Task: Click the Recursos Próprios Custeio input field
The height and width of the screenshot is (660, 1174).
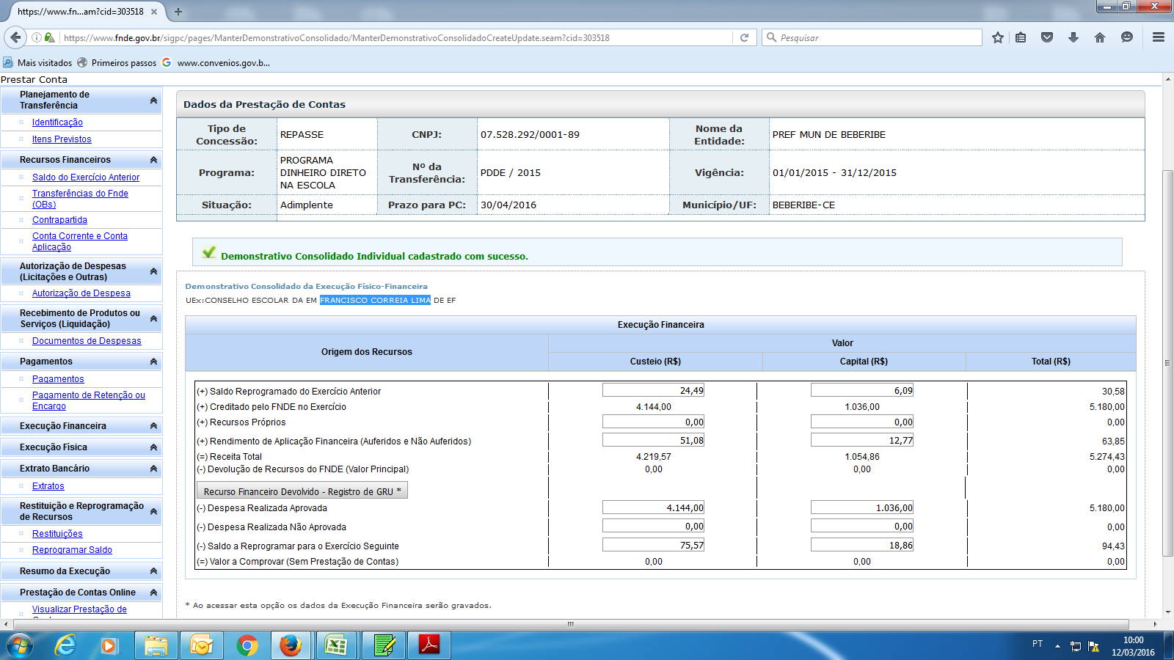Action: 653,422
